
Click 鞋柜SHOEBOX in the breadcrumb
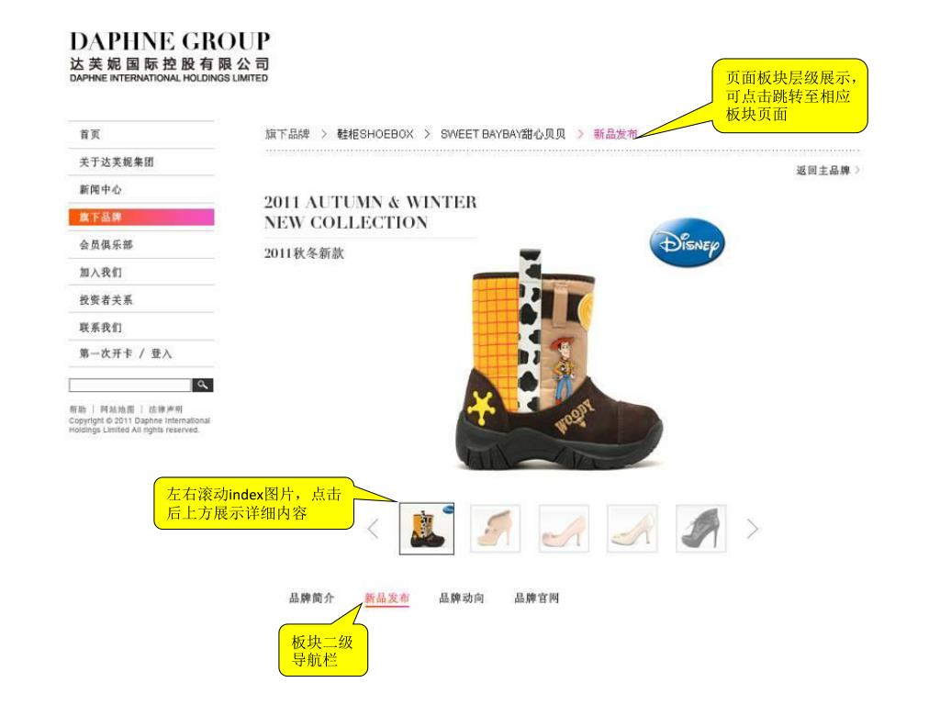pos(375,134)
